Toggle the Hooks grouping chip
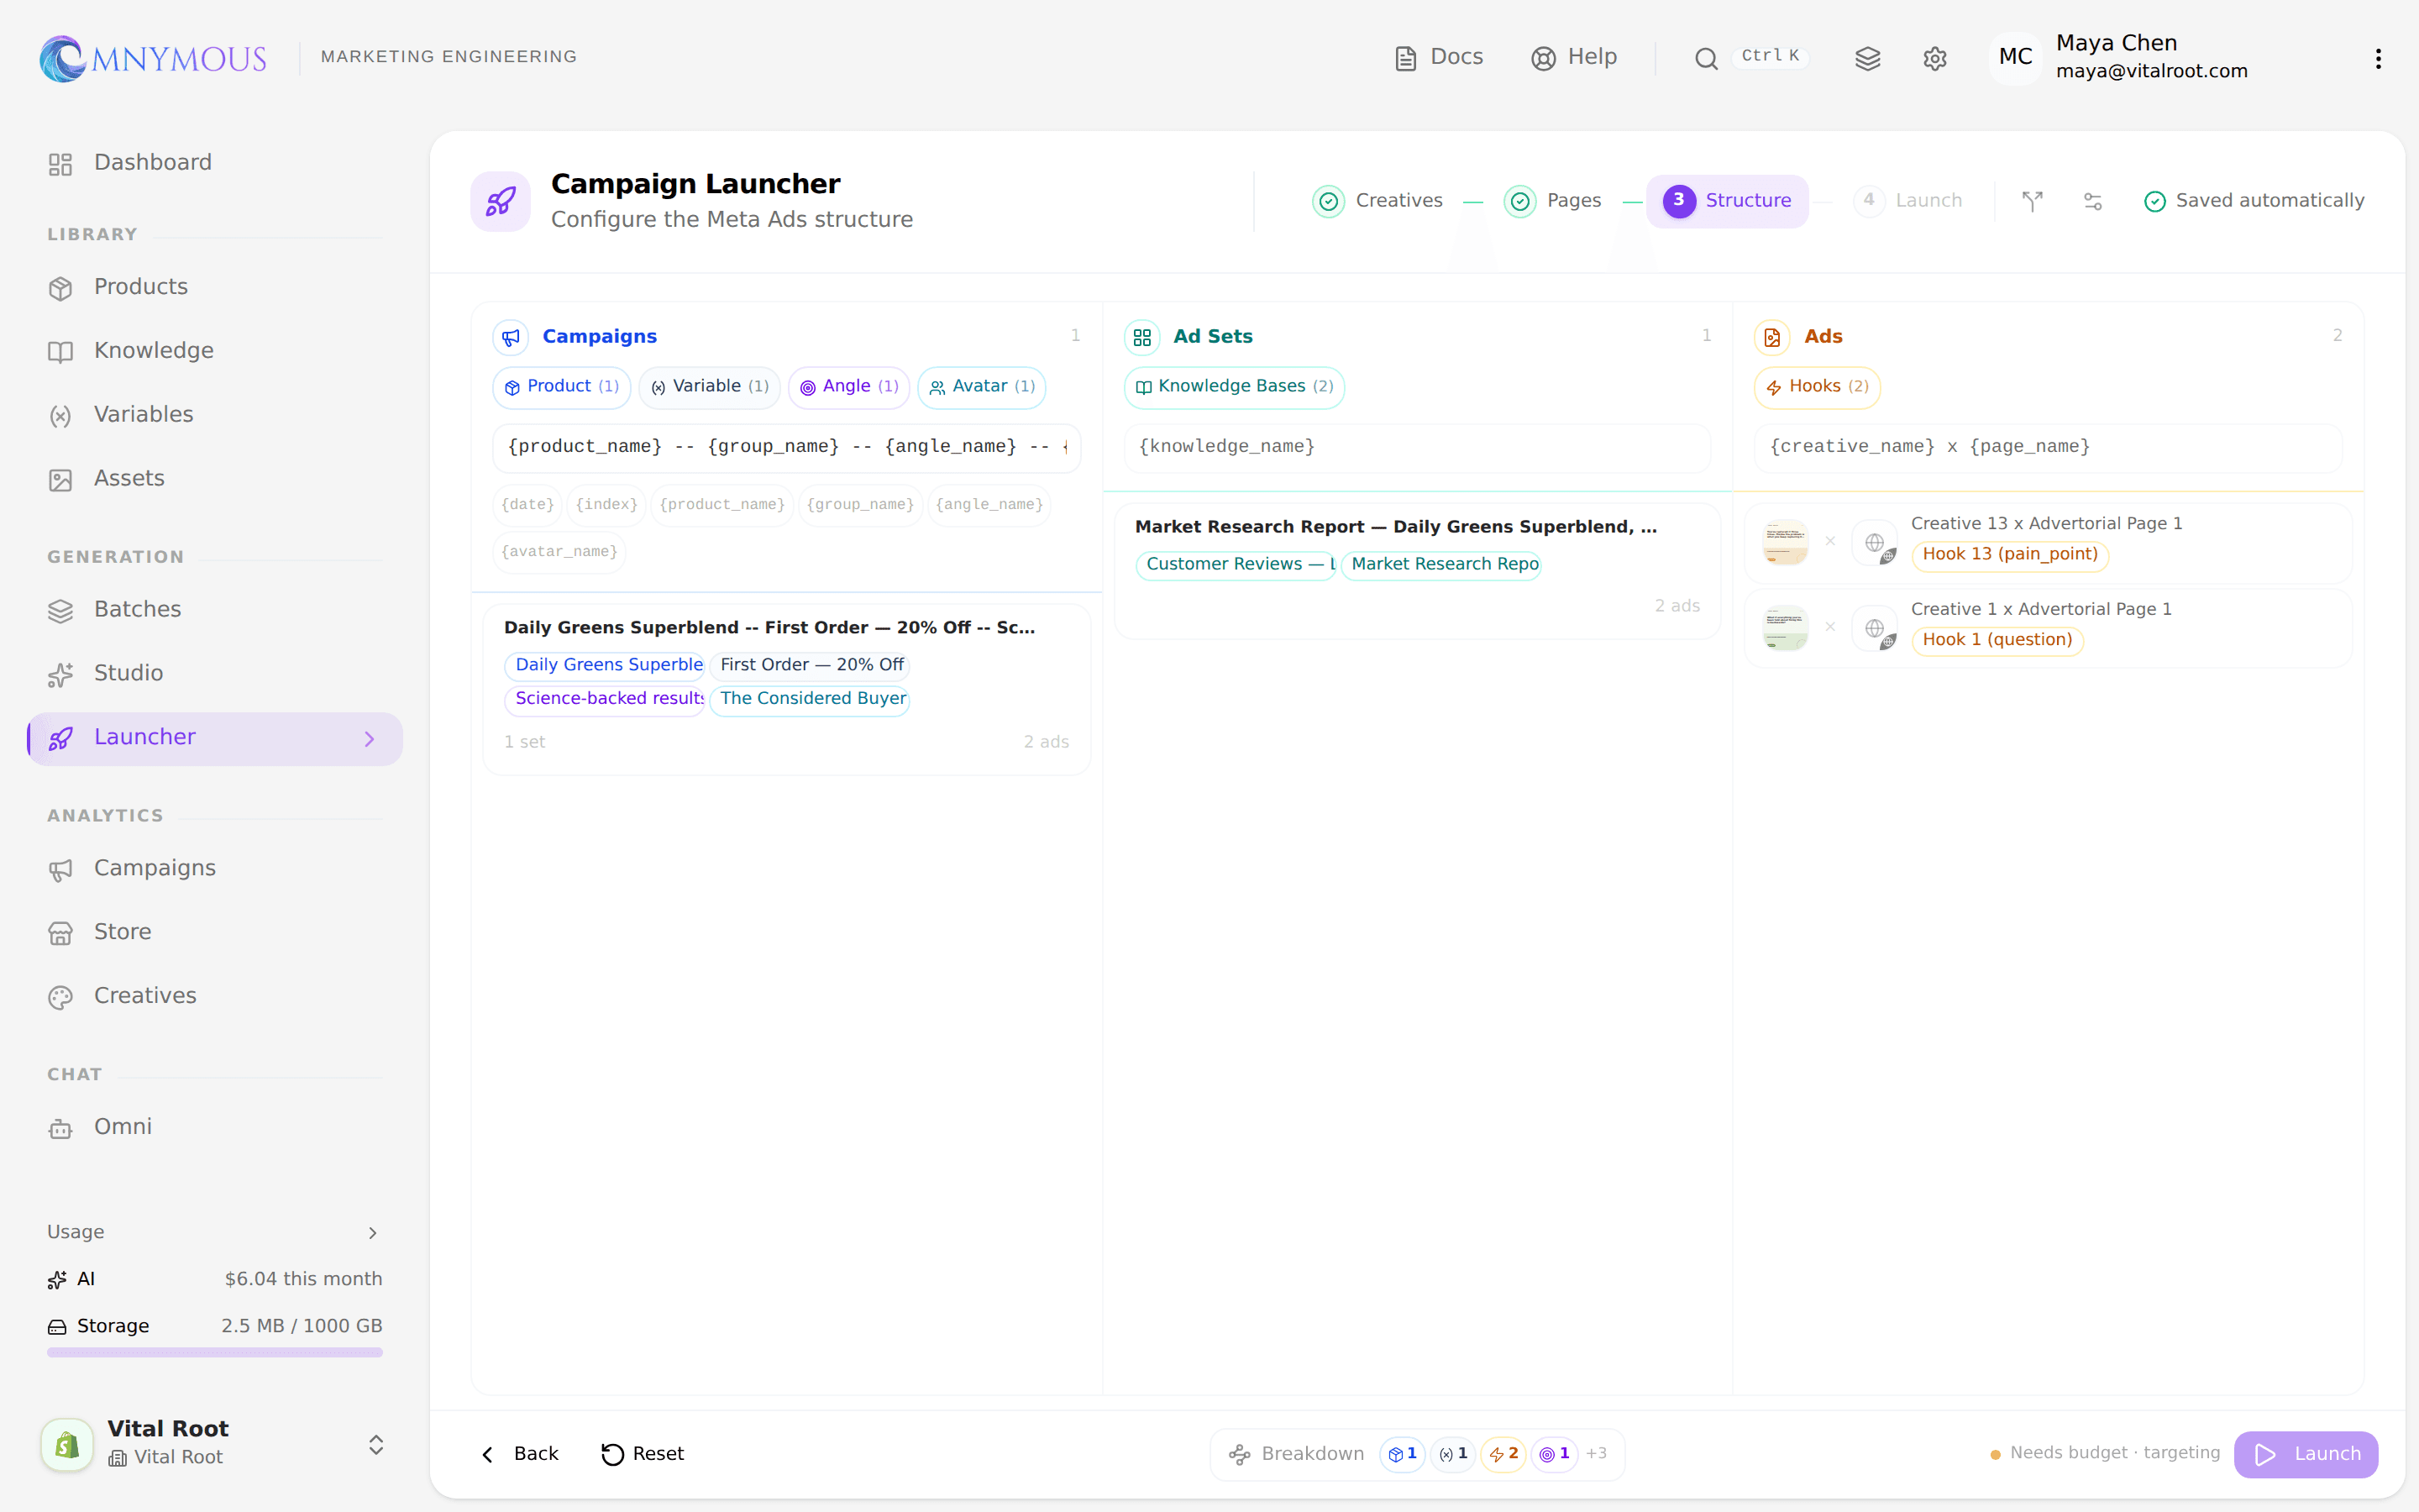 [x=1818, y=387]
